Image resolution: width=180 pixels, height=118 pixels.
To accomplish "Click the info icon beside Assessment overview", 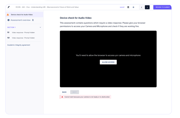I will click(x=8, y=20).
